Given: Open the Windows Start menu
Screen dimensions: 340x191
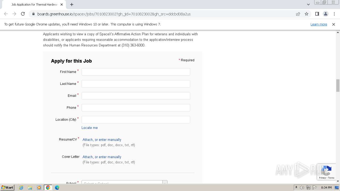Looking at the screenshot, I should point(7,188).
